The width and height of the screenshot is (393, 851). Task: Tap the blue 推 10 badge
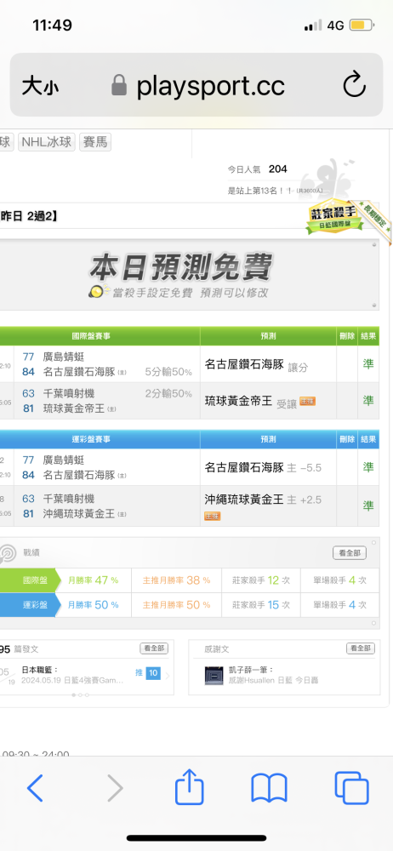pyautogui.click(x=148, y=673)
